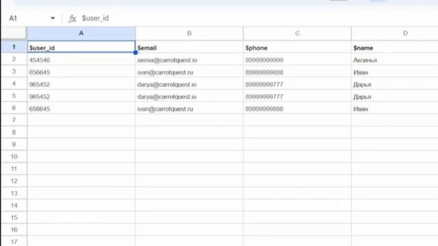Select row 8 header
Screen dimensions: 438x246
14,132
